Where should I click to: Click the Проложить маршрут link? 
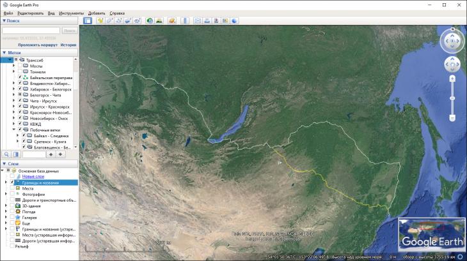pos(38,45)
